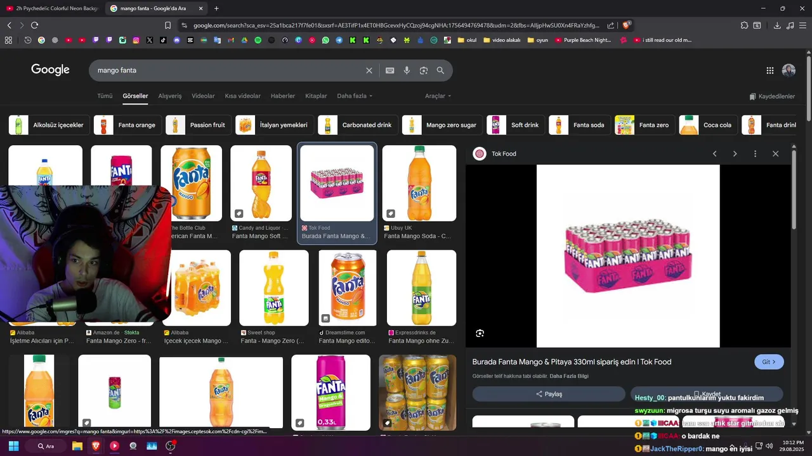Switch to the 'Kısa videolar' tab
This screenshot has height=456, width=812.
pos(242,96)
